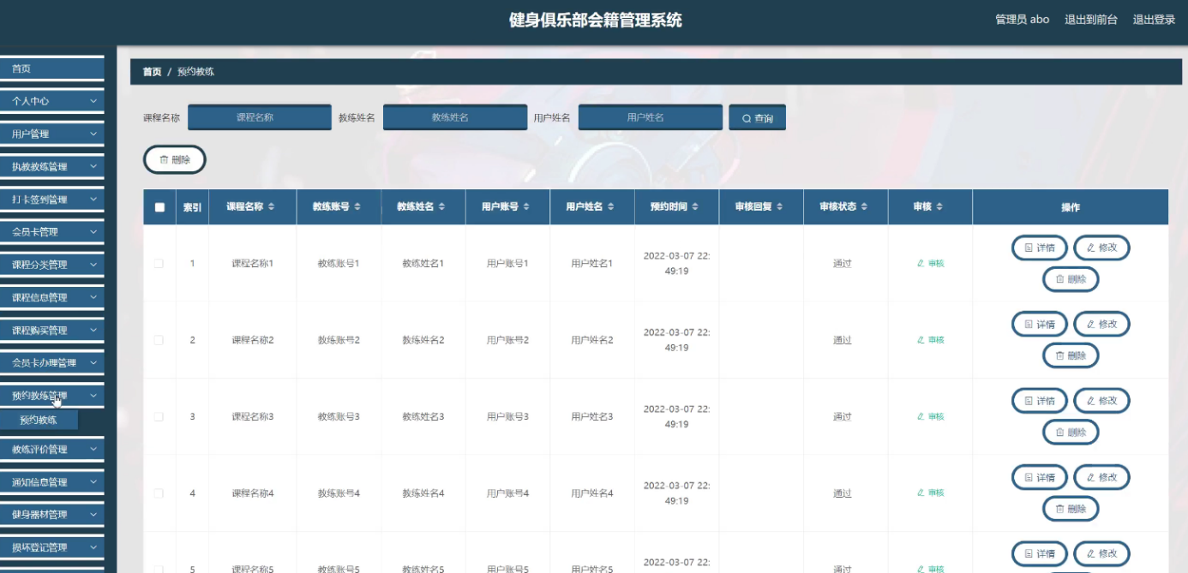Sort by 用户姓名 column sort arrows
Viewport: 1188px width, 573px height.
point(611,207)
